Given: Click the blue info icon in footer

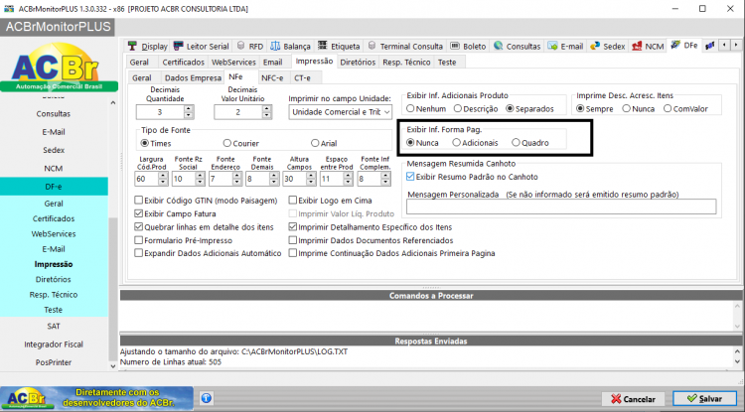Looking at the screenshot, I should coord(207,398).
